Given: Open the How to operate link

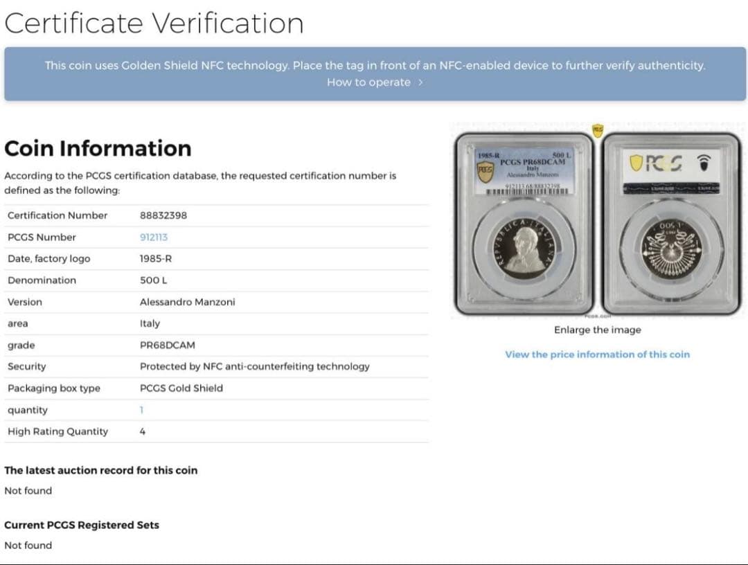Looking at the screenshot, I should click(x=368, y=82).
